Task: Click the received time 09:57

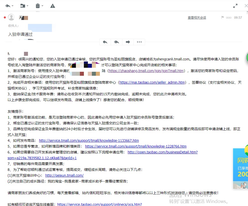Action: [238, 18]
